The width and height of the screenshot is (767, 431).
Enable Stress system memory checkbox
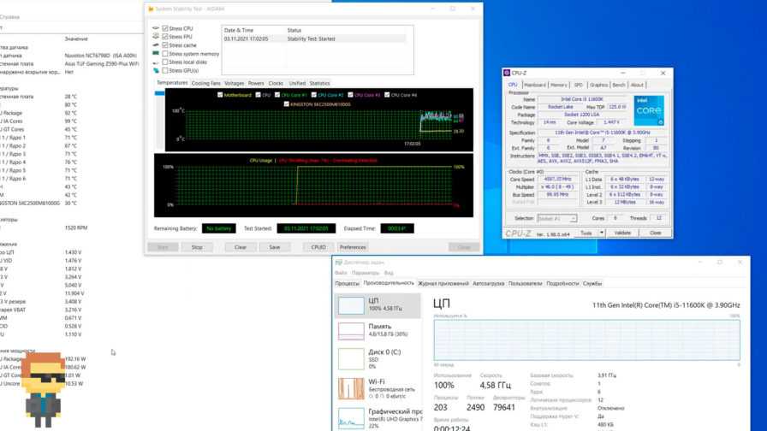coord(165,54)
